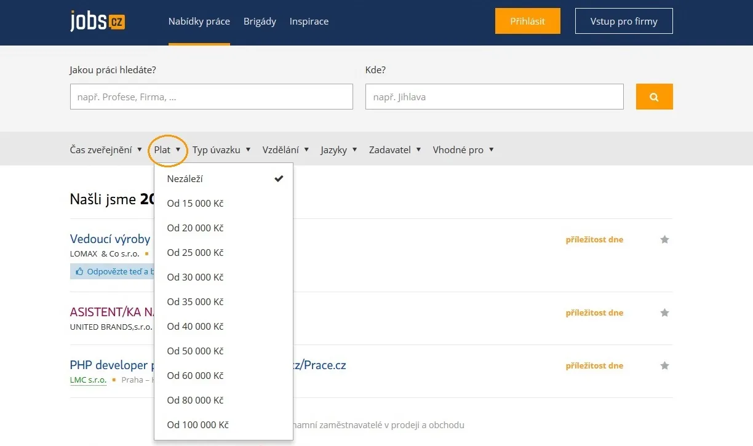
Task: Star the ASISTENT/KA job listing
Action: [664, 313]
